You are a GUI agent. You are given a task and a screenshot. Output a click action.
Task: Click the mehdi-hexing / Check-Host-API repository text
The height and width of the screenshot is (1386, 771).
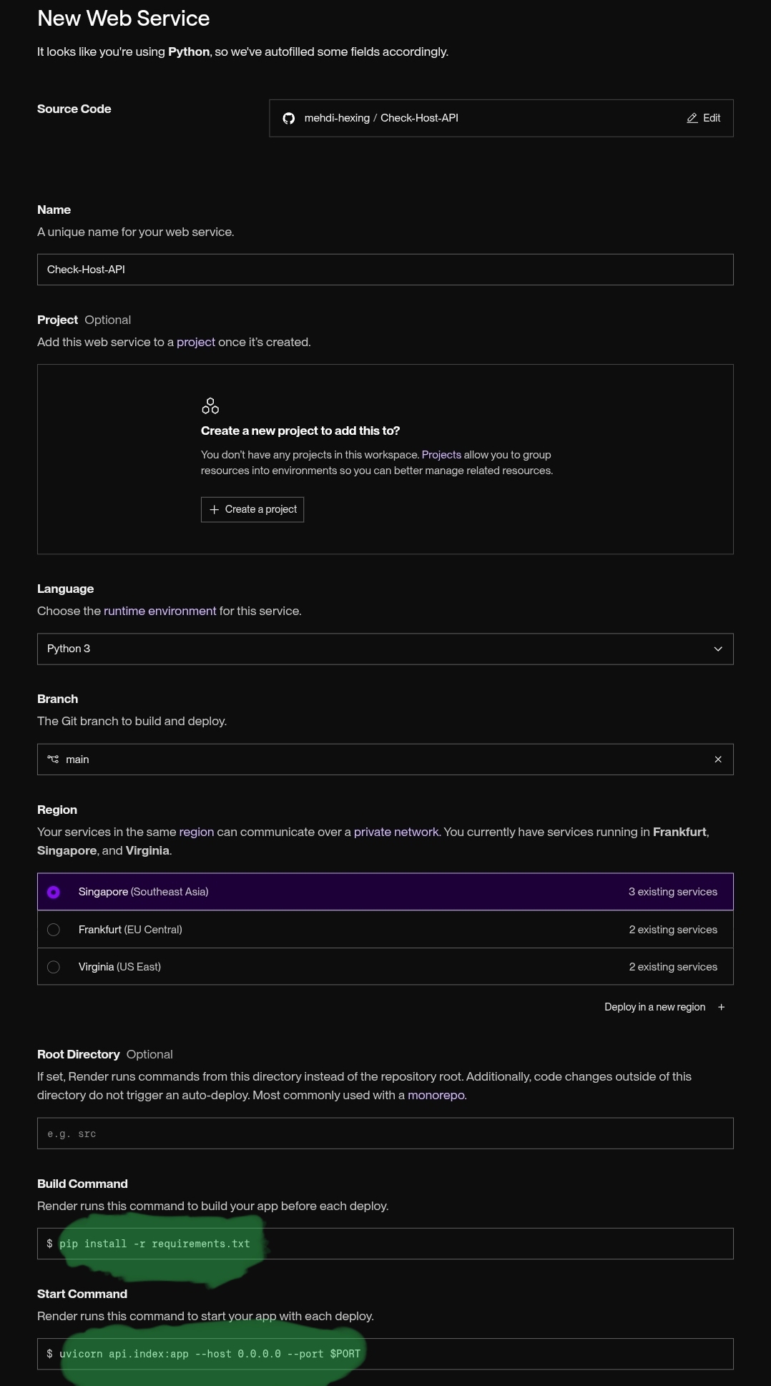(x=381, y=118)
